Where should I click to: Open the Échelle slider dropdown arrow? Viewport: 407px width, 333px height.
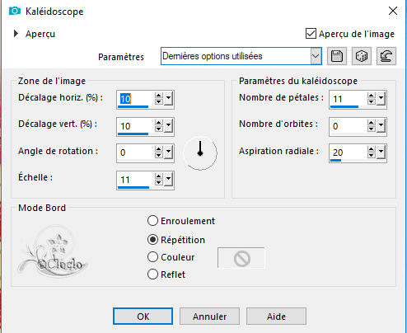(168, 180)
